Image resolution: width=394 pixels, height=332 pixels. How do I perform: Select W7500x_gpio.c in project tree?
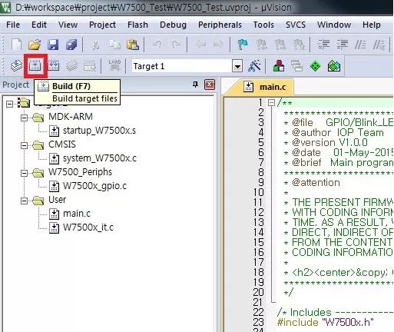point(94,186)
